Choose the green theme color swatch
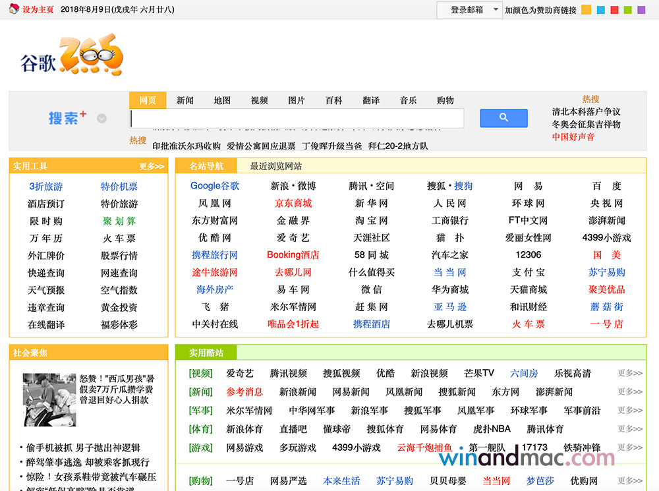Viewport: 659px width, 491px height. tap(628, 10)
